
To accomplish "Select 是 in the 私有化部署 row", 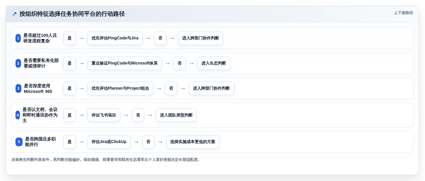I will point(70,63).
